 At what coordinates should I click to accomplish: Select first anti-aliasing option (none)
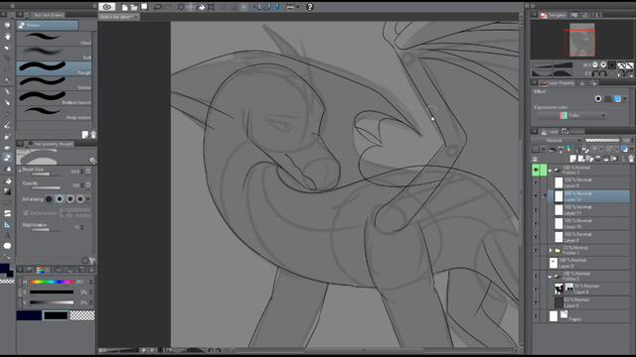click(49, 198)
